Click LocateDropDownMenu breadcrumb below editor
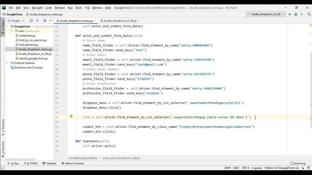This screenshot has width=312, height=175. coord(83,158)
